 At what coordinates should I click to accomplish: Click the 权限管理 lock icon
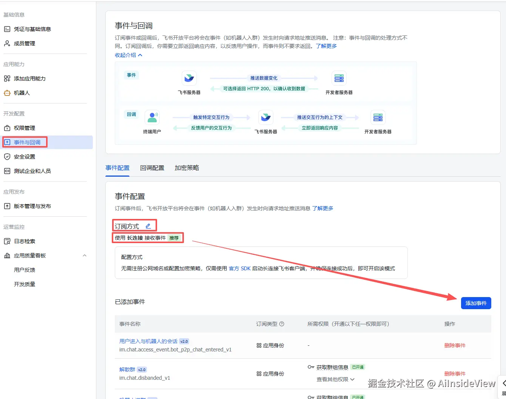pyautogui.click(x=7, y=128)
